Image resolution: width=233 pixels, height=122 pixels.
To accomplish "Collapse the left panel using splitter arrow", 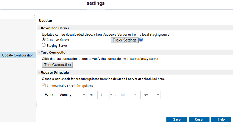I will [x=37, y=104].
